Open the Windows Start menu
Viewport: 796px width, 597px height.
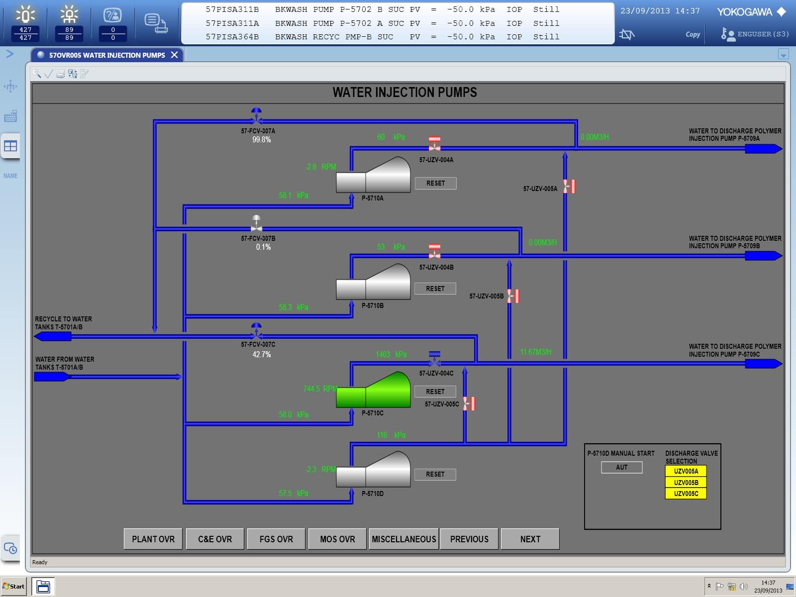pos(14,586)
